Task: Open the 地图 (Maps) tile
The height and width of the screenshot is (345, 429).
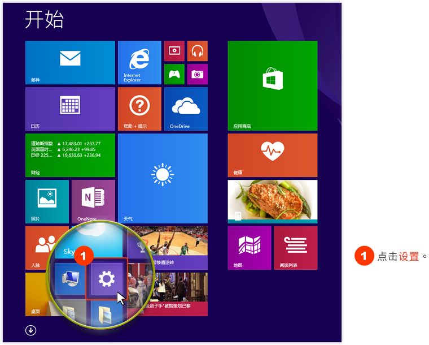Action: click(x=249, y=248)
